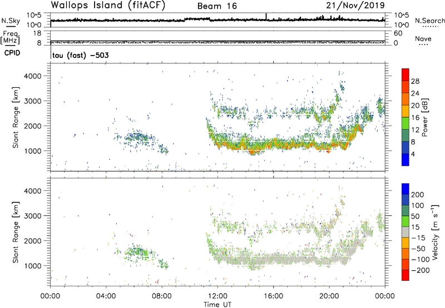Click the "08:00" time axis label
The width and height of the screenshot is (445, 308).
tap(162, 296)
